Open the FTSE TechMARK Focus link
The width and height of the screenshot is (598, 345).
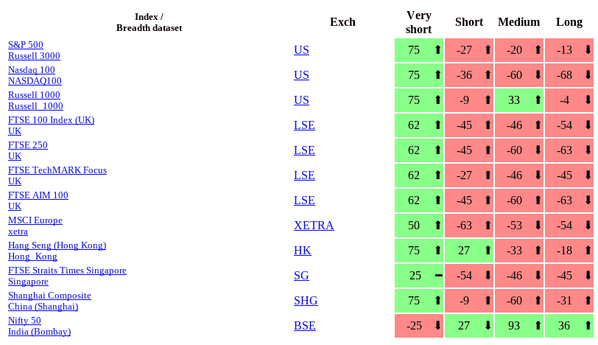click(x=57, y=170)
